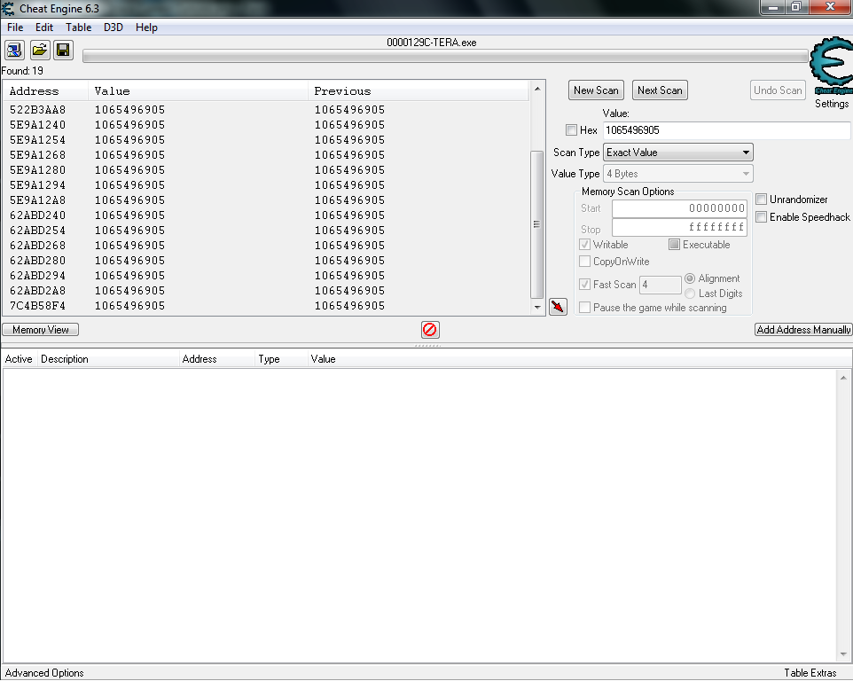Select address 5E9A1240 in results list
The width and height of the screenshot is (853, 681).
pyautogui.click(x=38, y=125)
